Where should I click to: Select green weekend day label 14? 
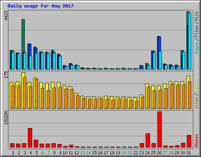point(88,153)
